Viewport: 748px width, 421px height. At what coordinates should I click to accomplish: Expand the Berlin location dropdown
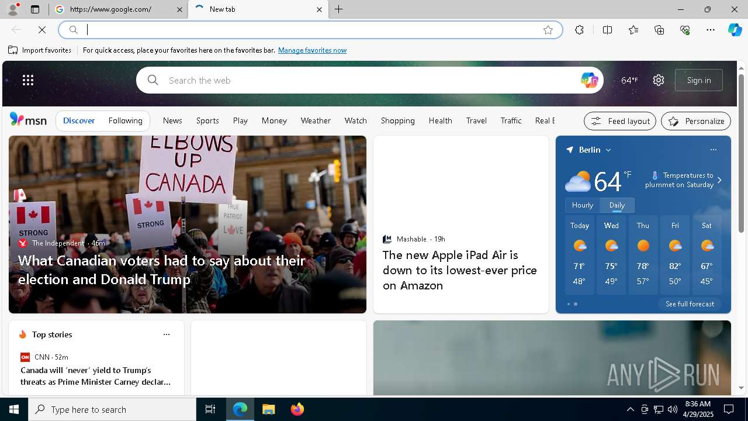coord(608,150)
